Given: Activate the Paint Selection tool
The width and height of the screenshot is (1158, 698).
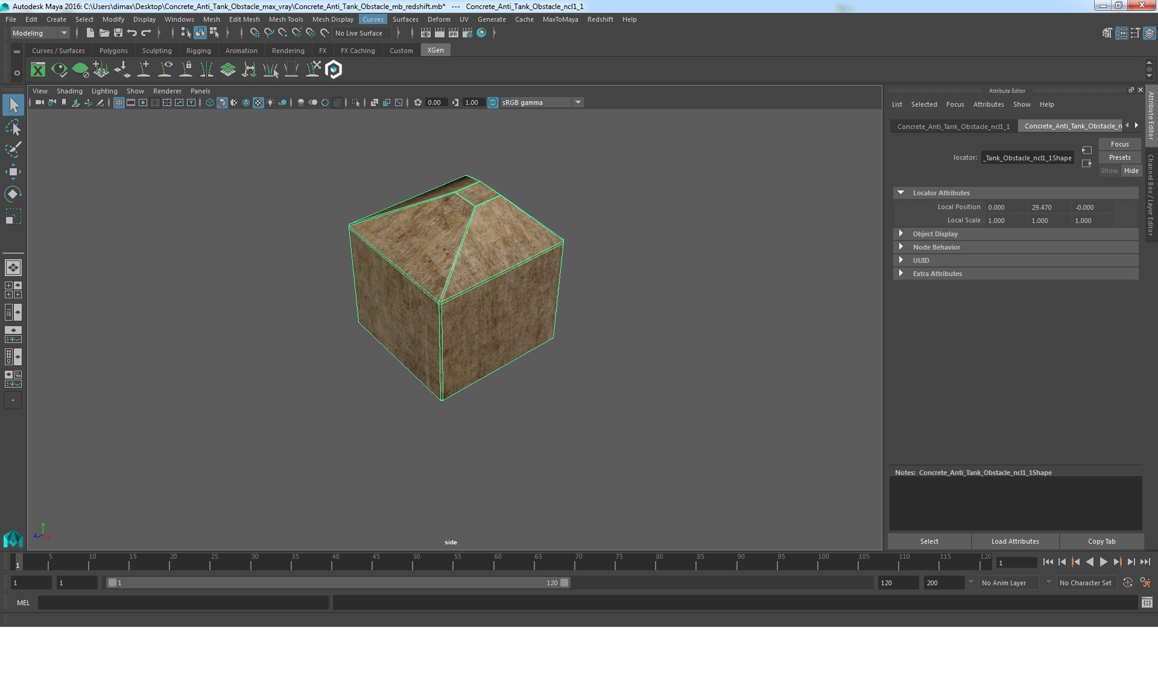Looking at the screenshot, I should [x=13, y=149].
